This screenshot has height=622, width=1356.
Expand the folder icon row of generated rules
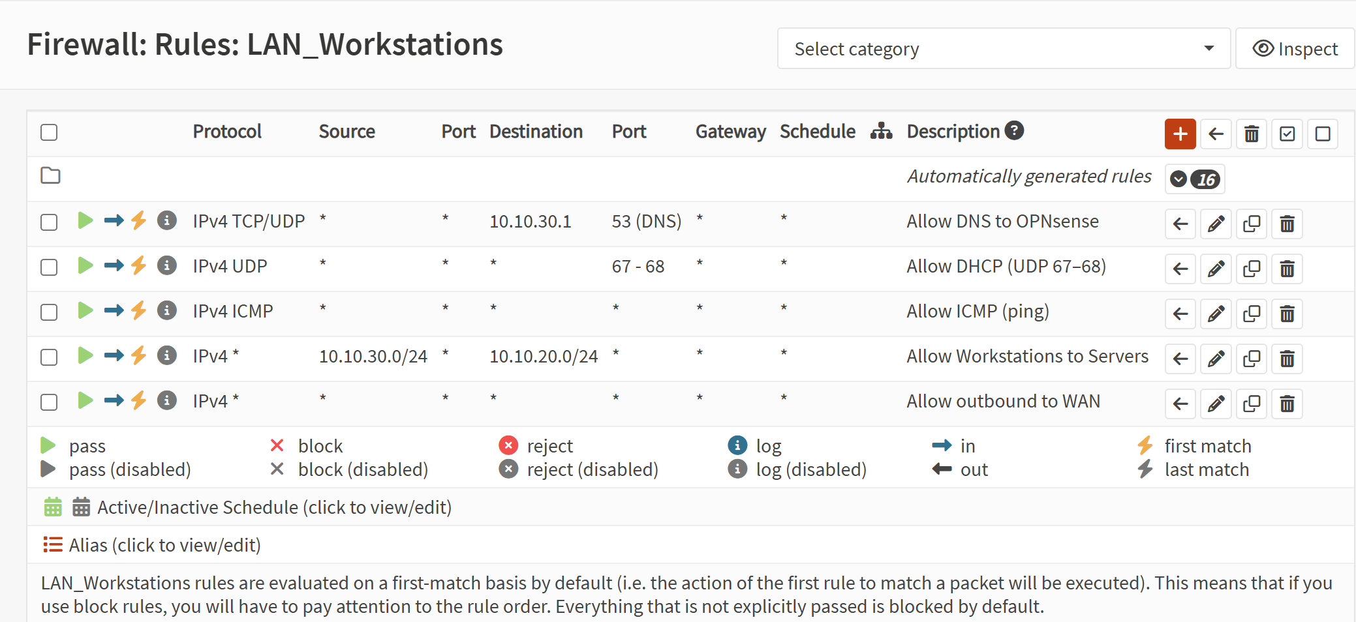[x=50, y=175]
